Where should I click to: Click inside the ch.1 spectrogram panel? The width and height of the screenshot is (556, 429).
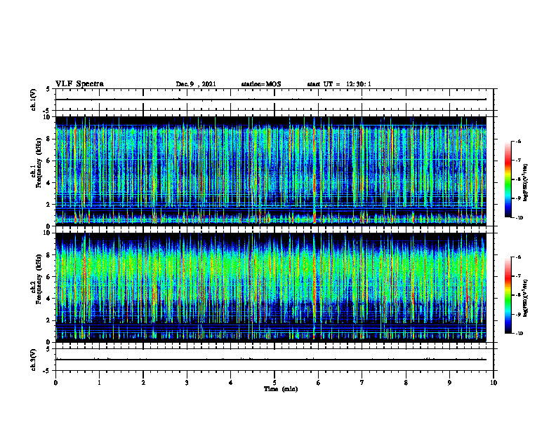[271, 171]
